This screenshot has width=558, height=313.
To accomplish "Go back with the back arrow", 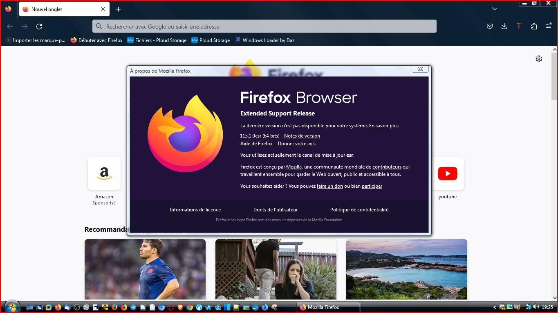I will point(10,26).
